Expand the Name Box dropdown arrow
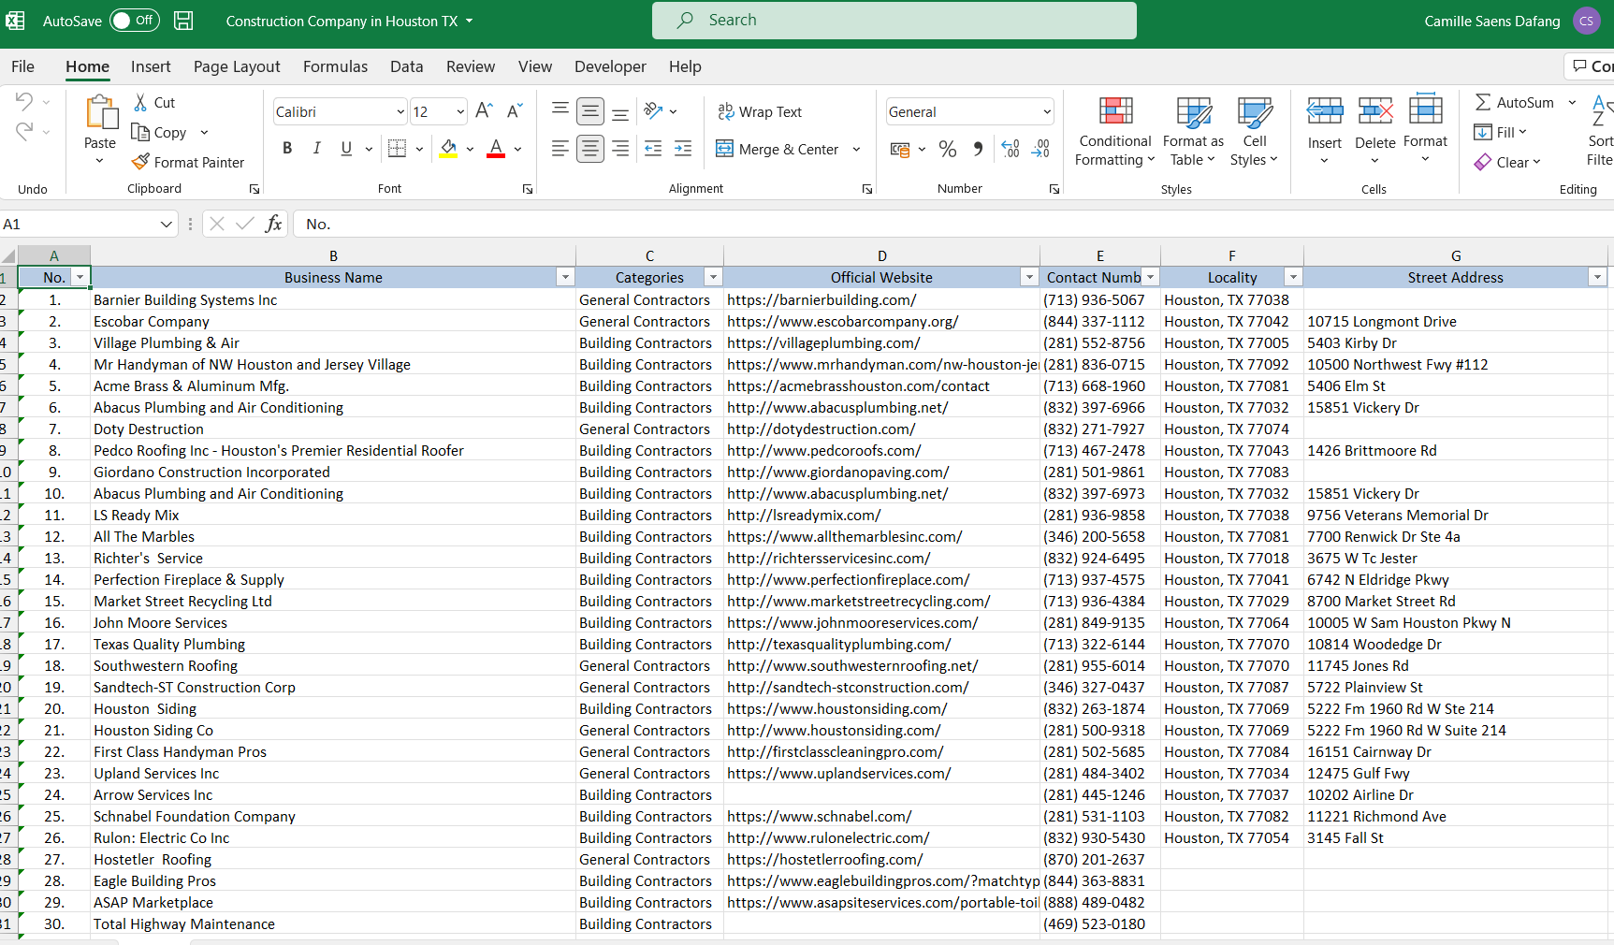Screen dimensions: 1614x945 coord(166,224)
